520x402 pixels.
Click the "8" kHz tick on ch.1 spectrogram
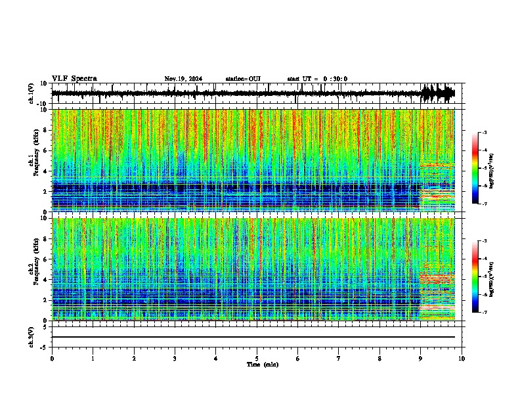[x=45, y=130]
